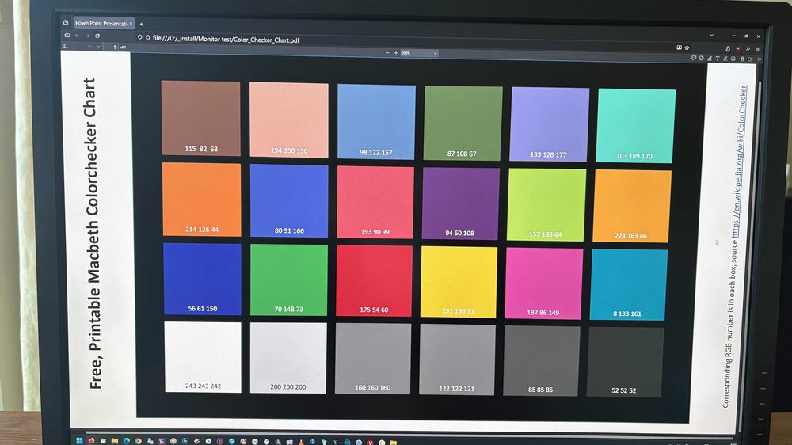Select the Draw ink annotation tool
The height and width of the screenshot is (445, 792).
725,59
